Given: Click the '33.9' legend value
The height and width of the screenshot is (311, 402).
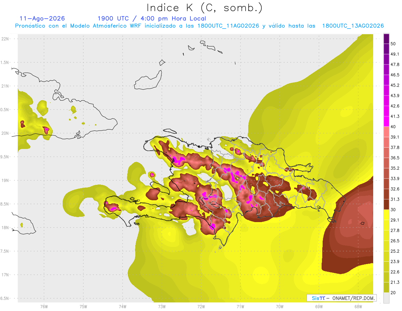Looking at the screenshot, I should [x=395, y=178].
